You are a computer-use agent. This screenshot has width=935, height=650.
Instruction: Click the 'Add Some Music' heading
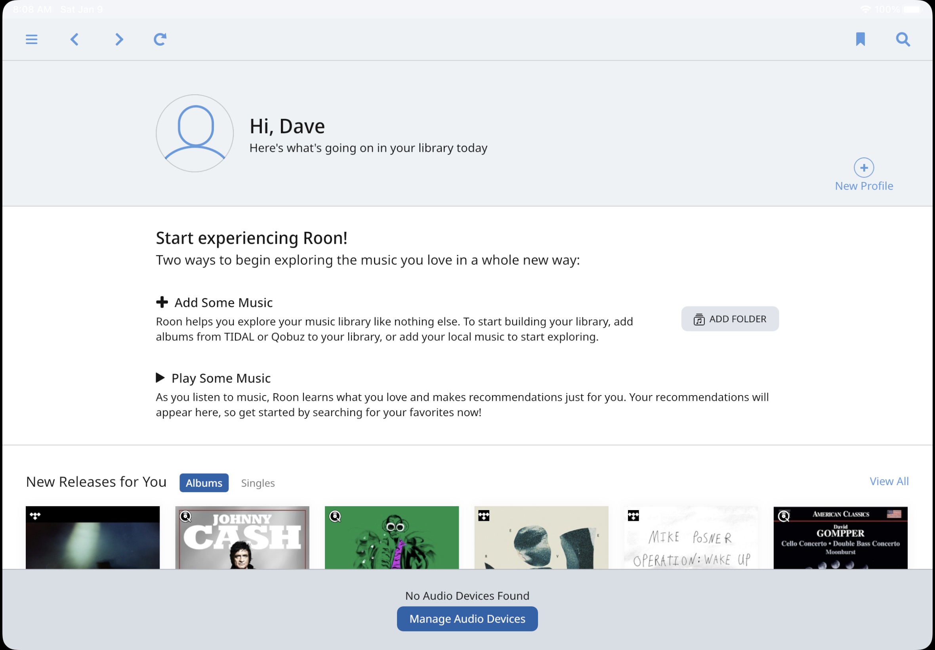point(223,302)
